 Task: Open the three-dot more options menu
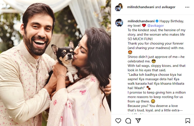tap(187, 7)
